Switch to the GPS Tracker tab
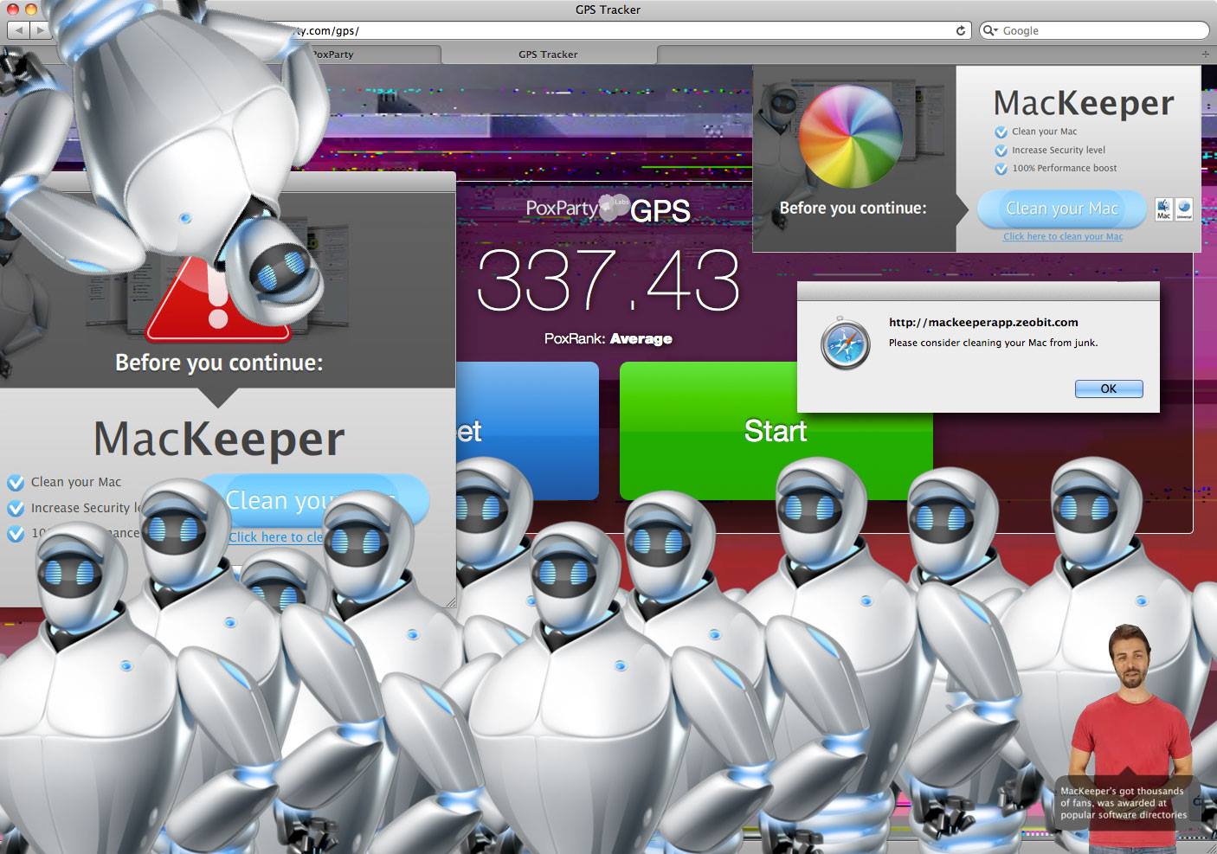The height and width of the screenshot is (854, 1217). point(549,54)
